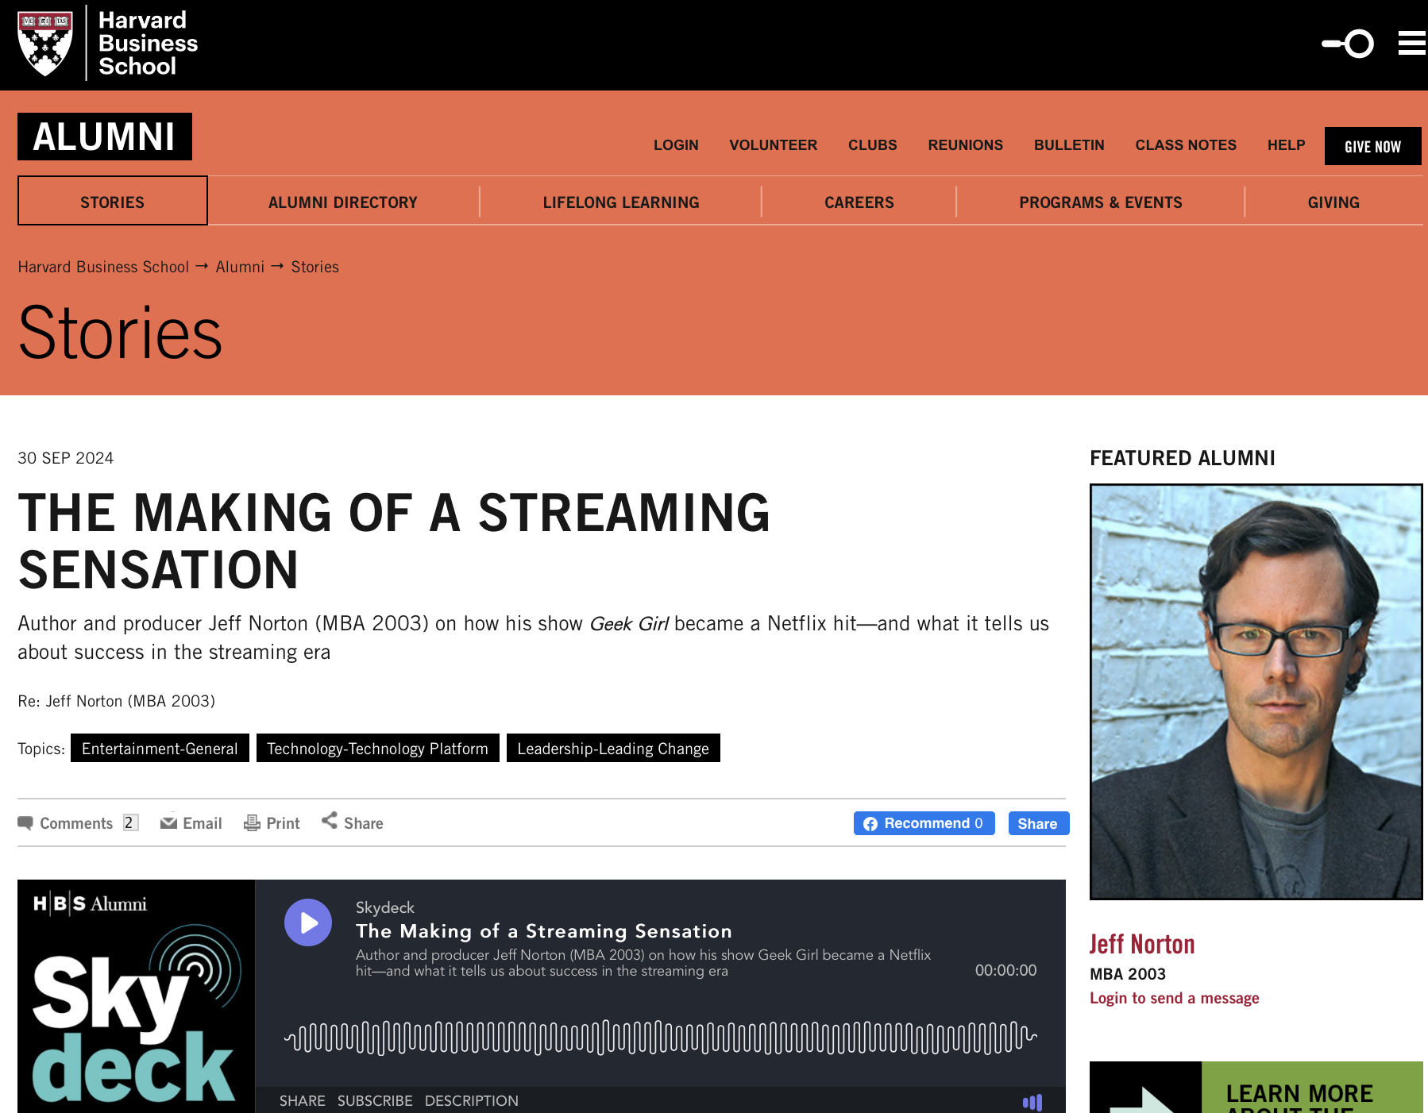
Task: Click the Skydeck label in the player
Action: (385, 907)
